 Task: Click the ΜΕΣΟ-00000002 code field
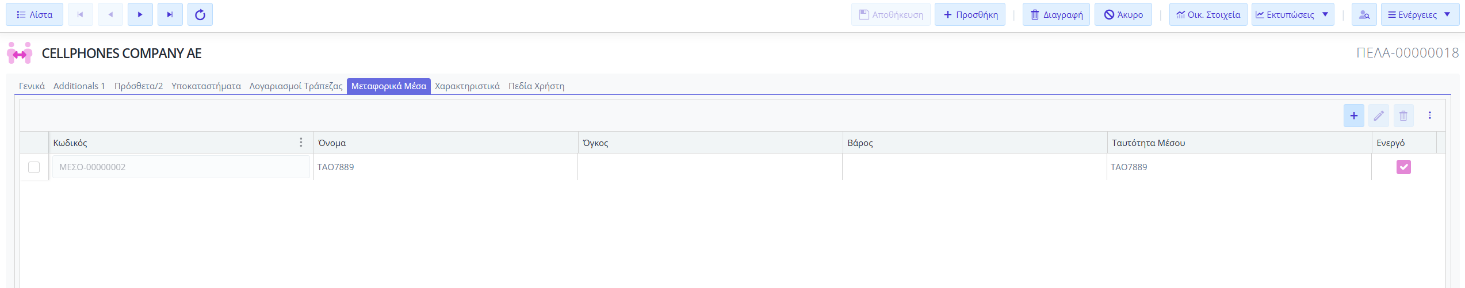pos(181,167)
